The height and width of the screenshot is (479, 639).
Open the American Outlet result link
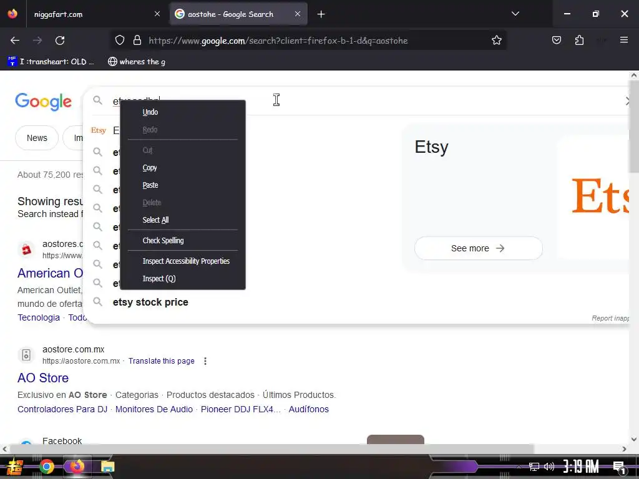tap(50, 273)
